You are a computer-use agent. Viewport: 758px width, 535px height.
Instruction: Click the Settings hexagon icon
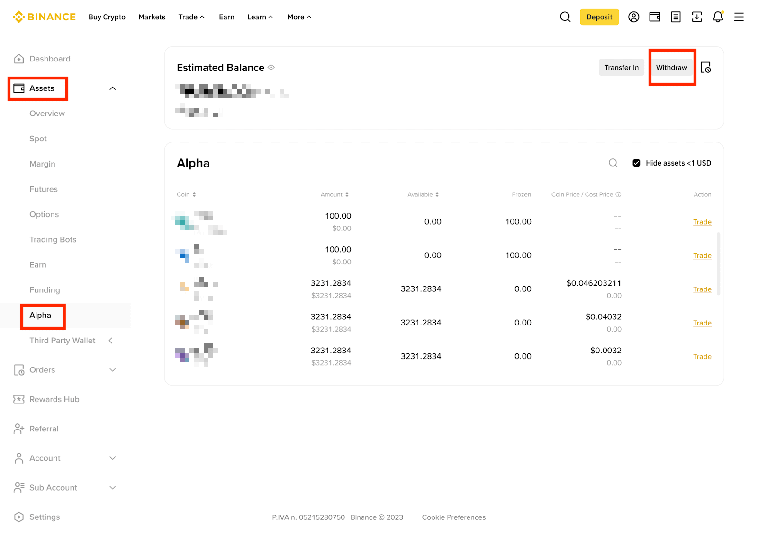click(19, 517)
